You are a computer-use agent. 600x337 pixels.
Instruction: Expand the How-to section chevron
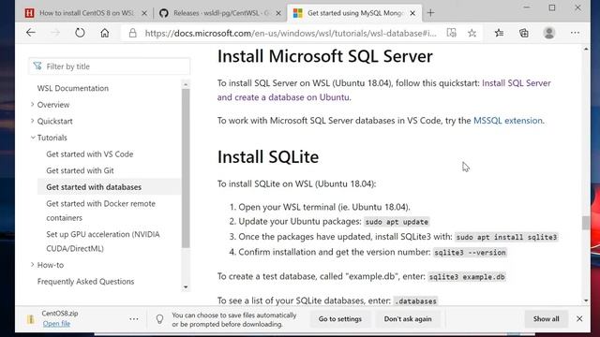[x=33, y=264]
